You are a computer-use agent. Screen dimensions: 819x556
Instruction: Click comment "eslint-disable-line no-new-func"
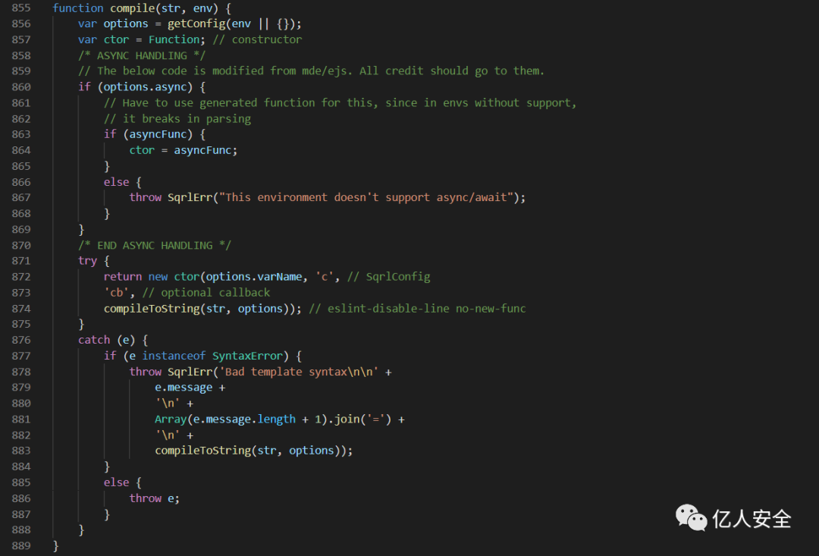pyautogui.click(x=417, y=308)
